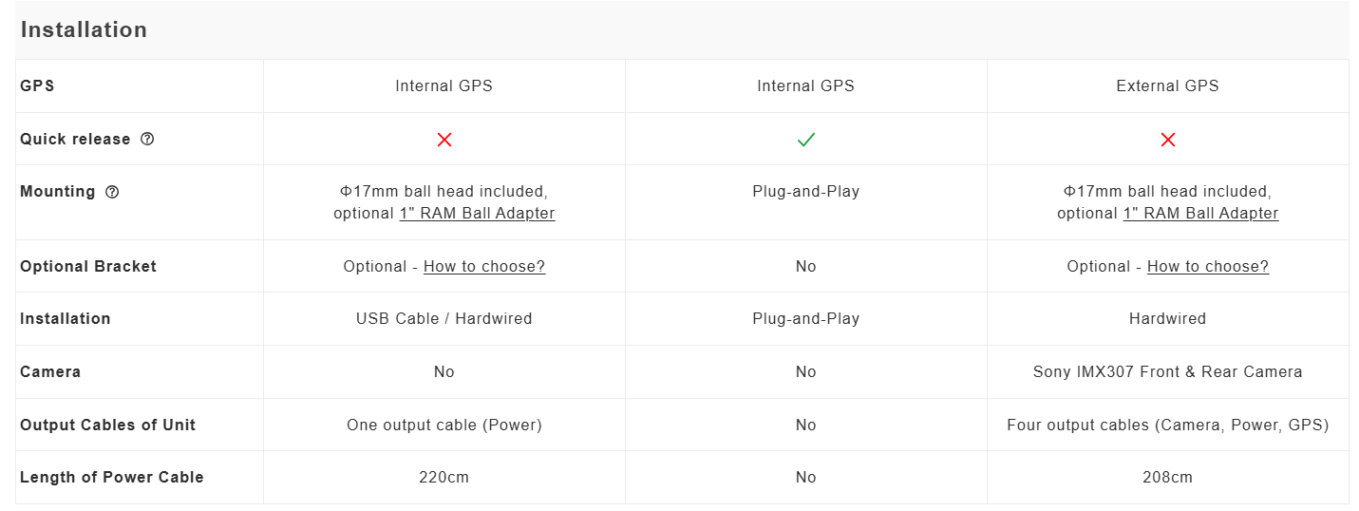1359x511 pixels.
Task: Open the 1" RAM Ball Adapter link in the first column
Action: click(x=477, y=214)
